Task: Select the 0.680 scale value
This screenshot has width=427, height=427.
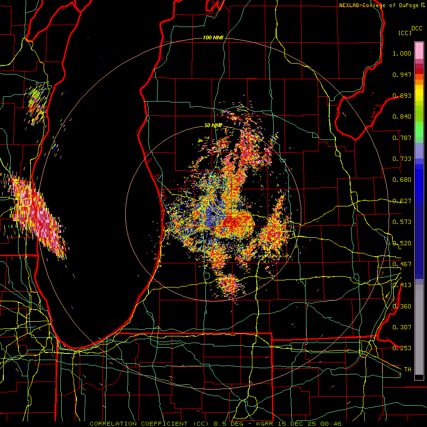Action: pyautogui.click(x=402, y=180)
